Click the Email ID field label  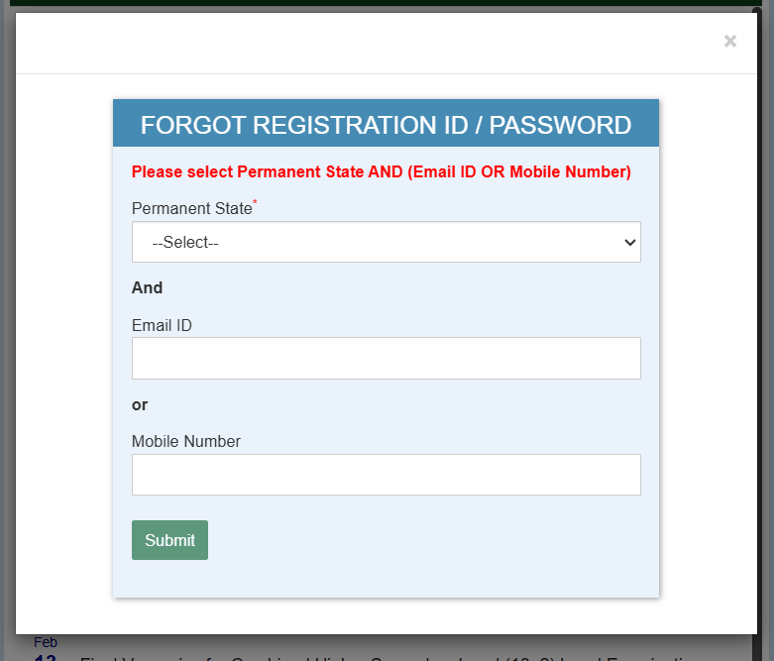[x=162, y=325]
